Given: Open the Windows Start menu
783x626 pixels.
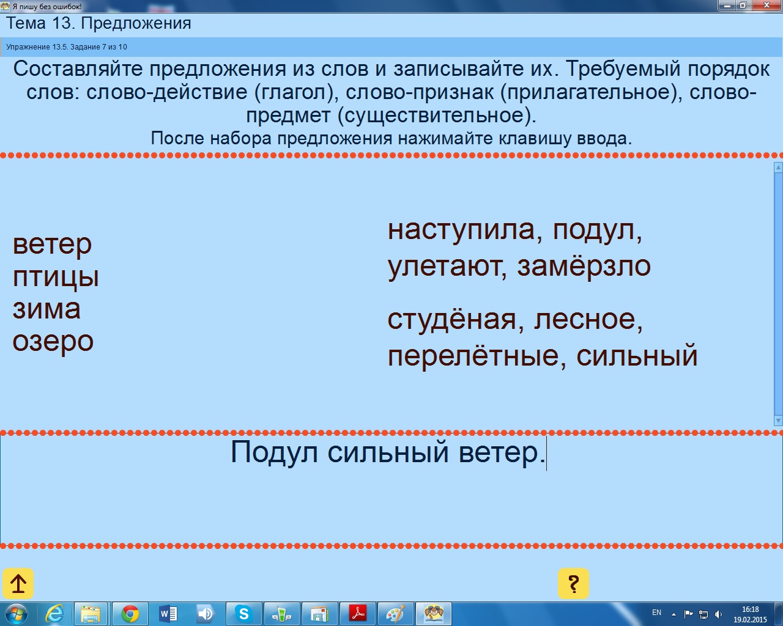Looking at the screenshot, I should coord(16,613).
